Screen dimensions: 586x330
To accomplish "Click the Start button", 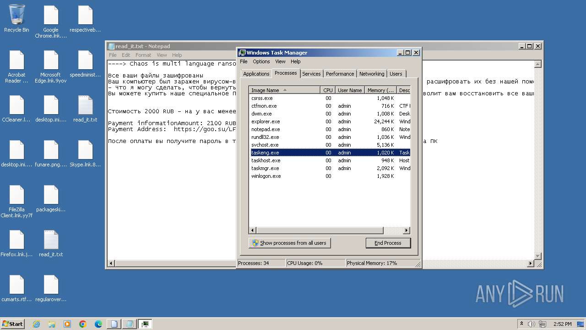I will 13,324.
